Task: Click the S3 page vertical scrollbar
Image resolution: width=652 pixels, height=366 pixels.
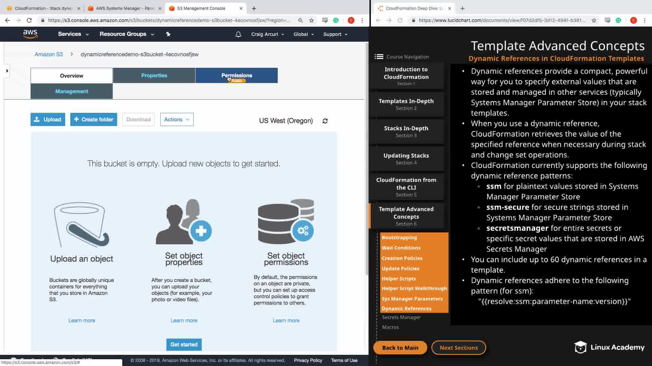Action: click(x=366, y=159)
